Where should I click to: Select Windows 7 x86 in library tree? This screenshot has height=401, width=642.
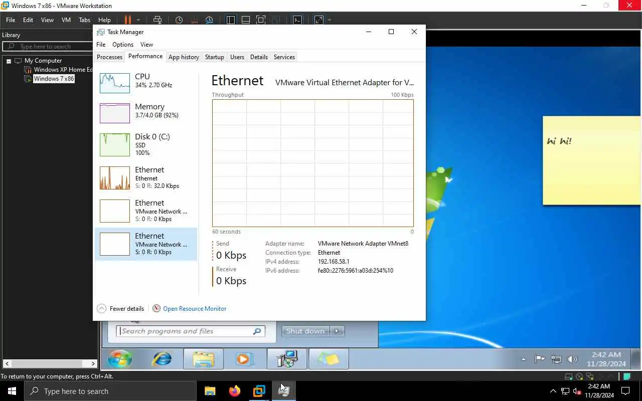tap(54, 79)
